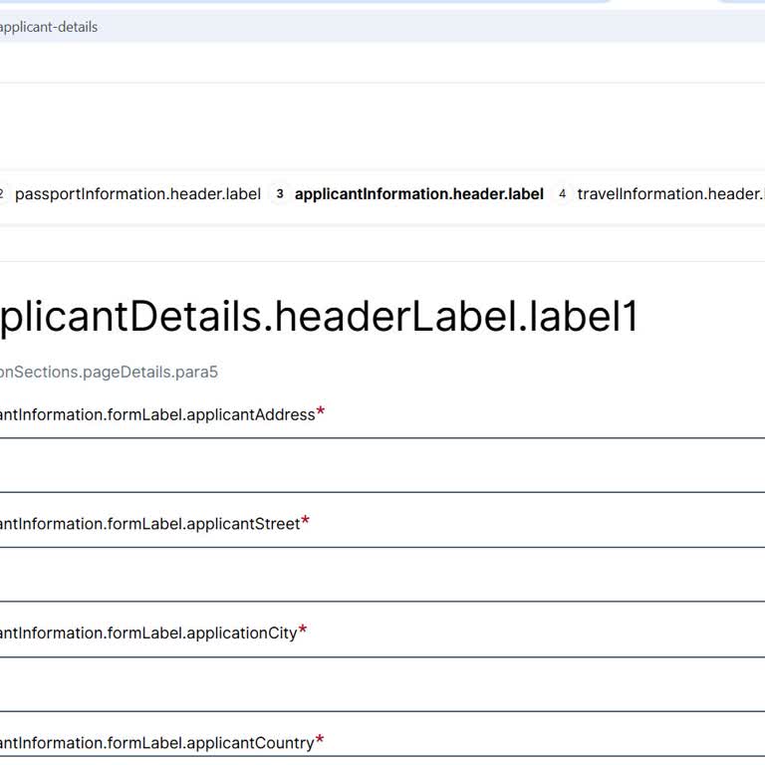
Task: Click into the applicantStreet text field
Action: pos(382,575)
